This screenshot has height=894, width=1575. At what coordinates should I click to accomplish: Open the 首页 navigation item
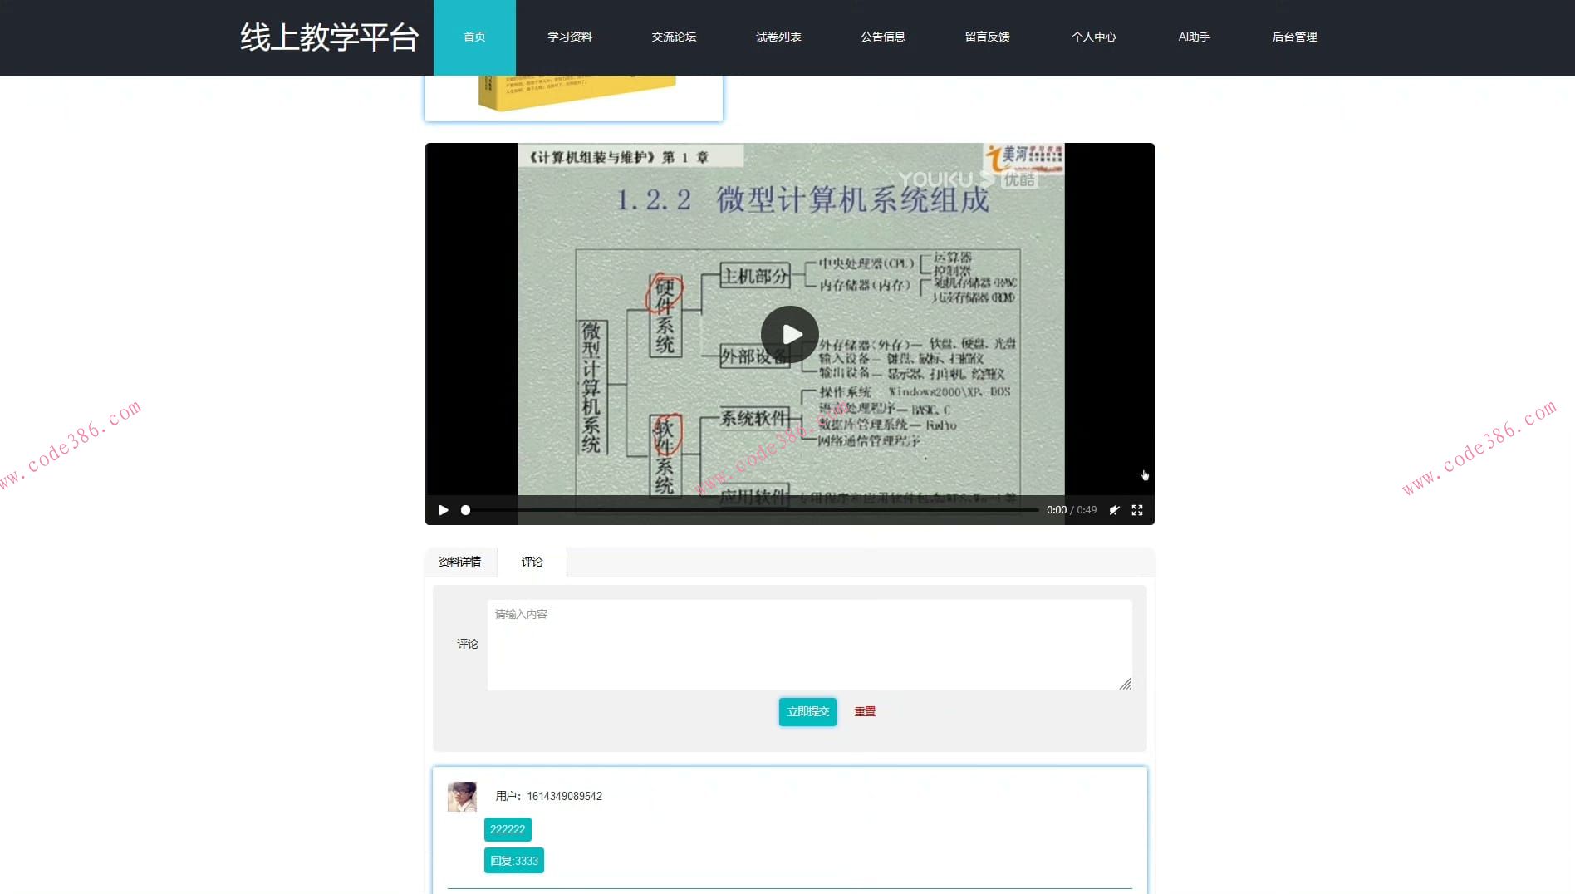click(x=474, y=37)
